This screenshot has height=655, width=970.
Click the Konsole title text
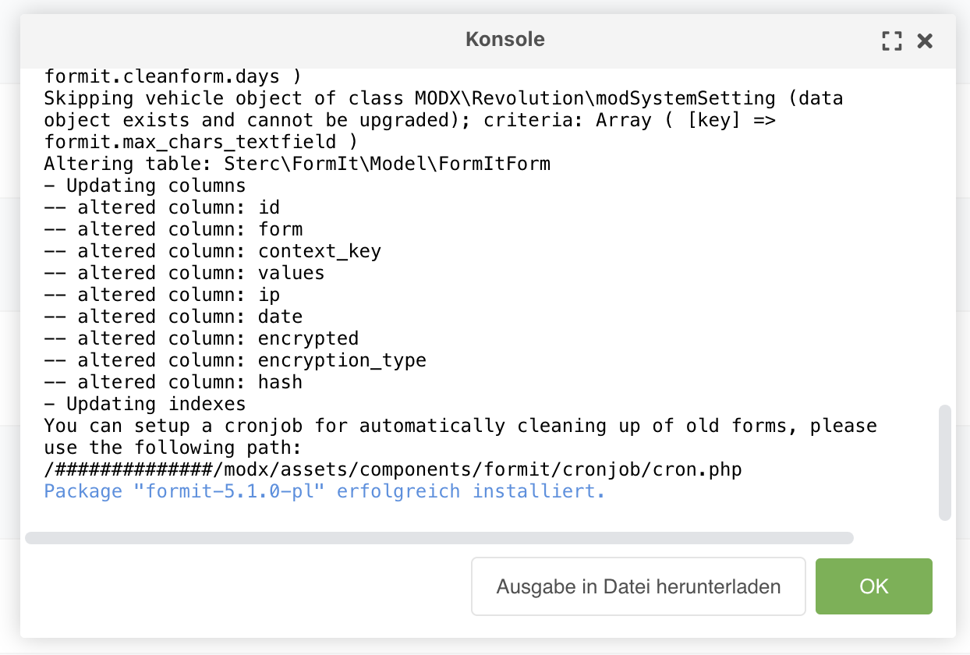pyautogui.click(x=504, y=39)
